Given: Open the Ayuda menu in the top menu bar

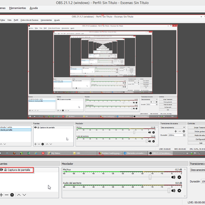Looking at the screenshot, I should pos(34,8).
